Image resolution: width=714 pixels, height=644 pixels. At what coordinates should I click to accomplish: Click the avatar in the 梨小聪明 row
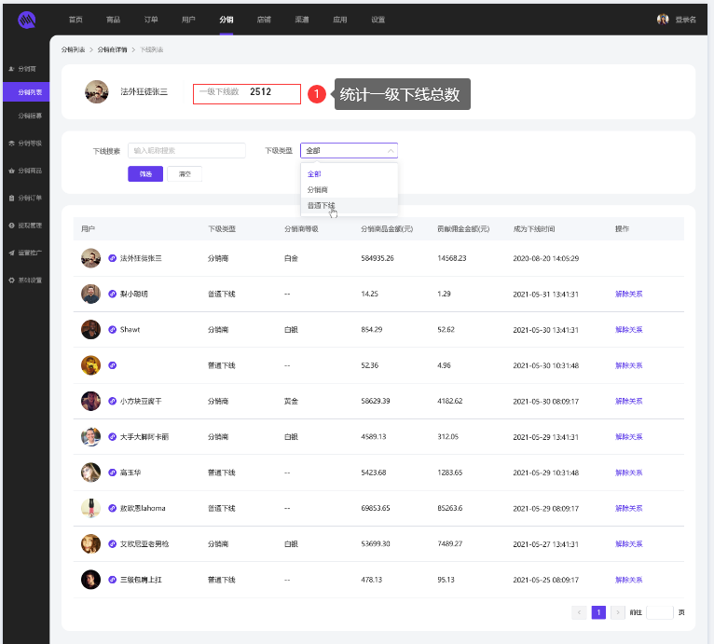[x=90, y=294]
